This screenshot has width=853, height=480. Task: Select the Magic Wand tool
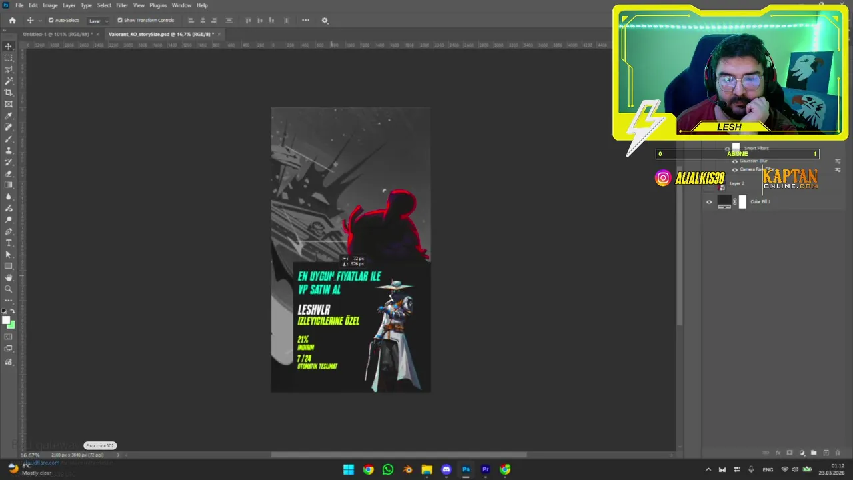pyautogui.click(x=9, y=81)
